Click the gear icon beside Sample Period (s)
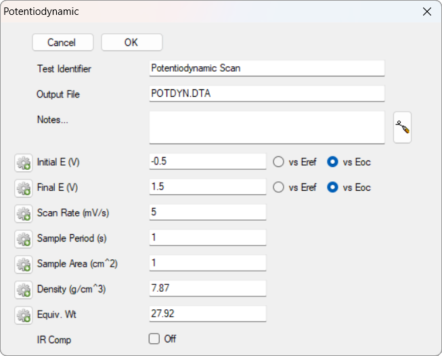 pyautogui.click(x=24, y=239)
